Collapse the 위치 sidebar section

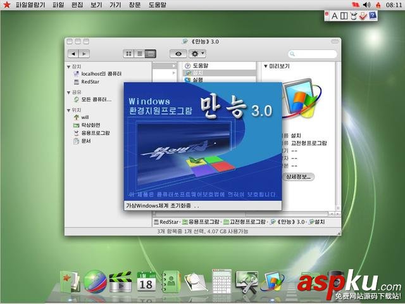(69, 110)
